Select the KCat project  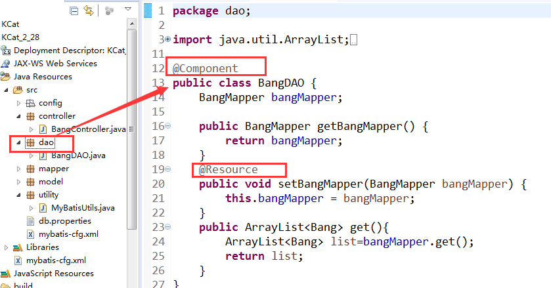[11, 24]
